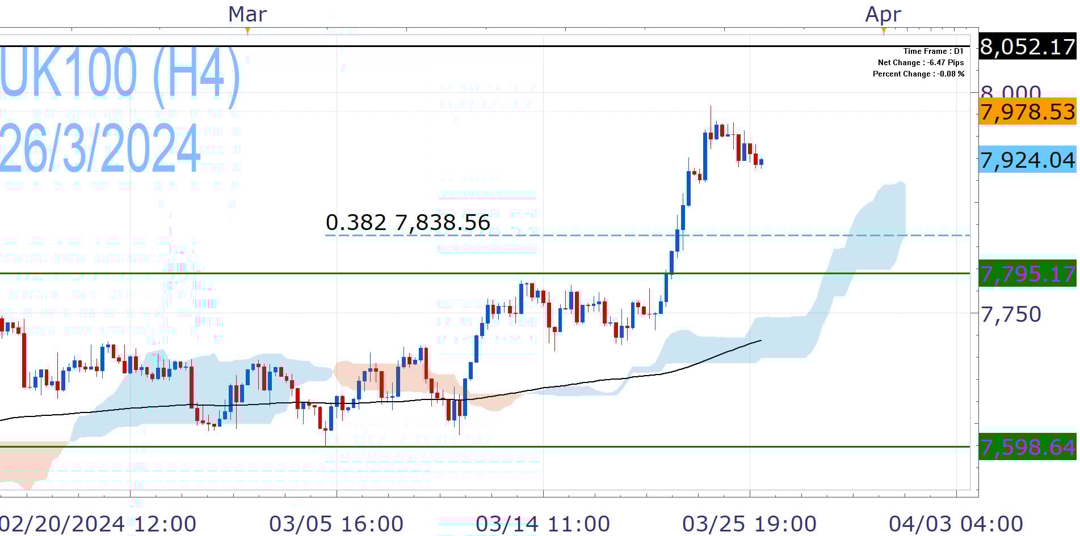
Task: Click the 03/05 16:00 time axis label
Action: click(x=336, y=524)
